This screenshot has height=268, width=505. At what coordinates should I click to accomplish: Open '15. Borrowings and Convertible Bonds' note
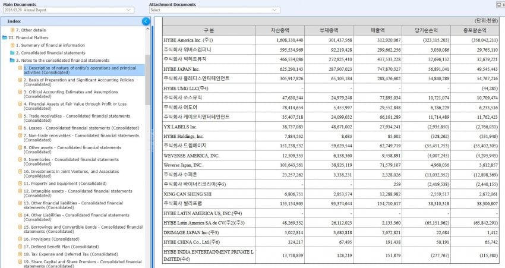tap(83, 229)
